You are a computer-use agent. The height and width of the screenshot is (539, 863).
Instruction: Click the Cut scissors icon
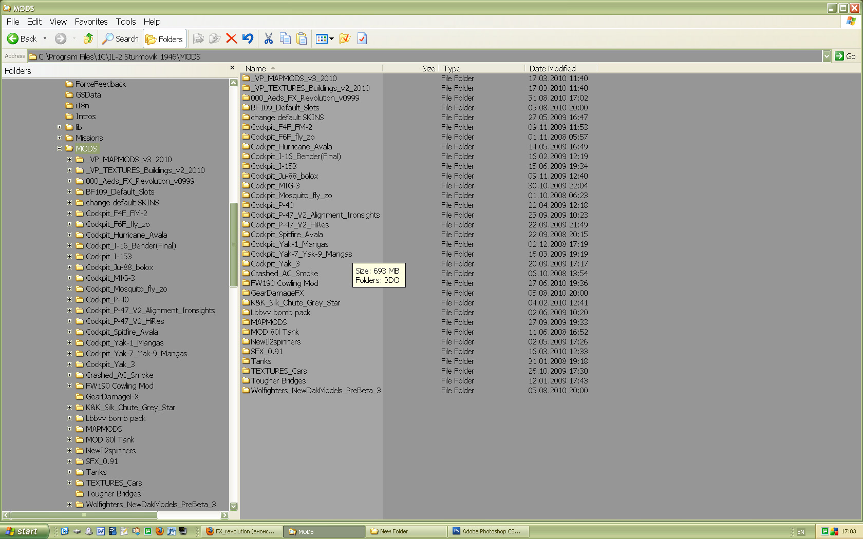pyautogui.click(x=269, y=38)
